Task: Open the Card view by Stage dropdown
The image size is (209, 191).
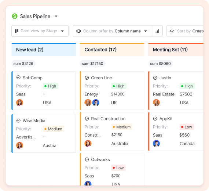Action: click(x=40, y=31)
